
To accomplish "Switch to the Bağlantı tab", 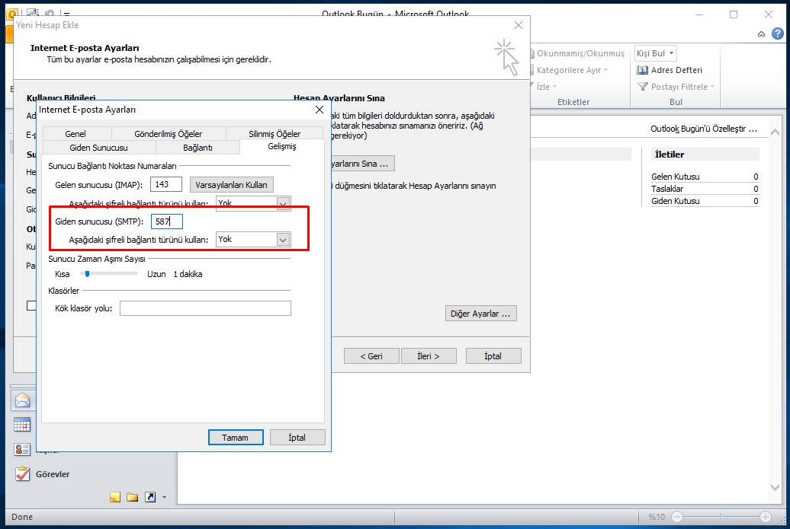I will [197, 148].
